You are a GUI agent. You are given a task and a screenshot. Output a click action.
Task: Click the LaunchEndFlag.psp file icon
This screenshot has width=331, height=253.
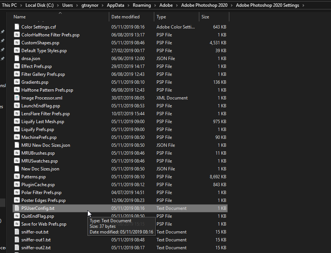[x=17, y=106]
